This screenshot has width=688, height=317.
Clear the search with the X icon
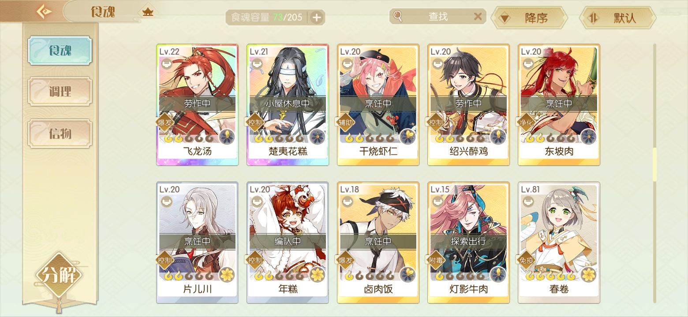(x=478, y=17)
